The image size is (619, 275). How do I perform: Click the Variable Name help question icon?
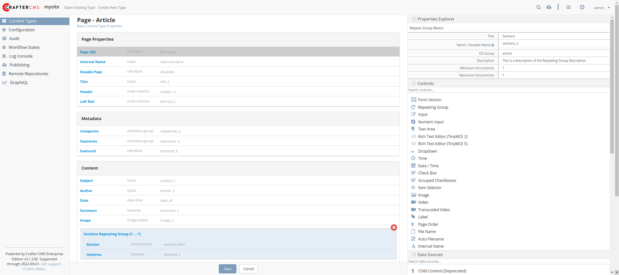[x=493, y=45]
